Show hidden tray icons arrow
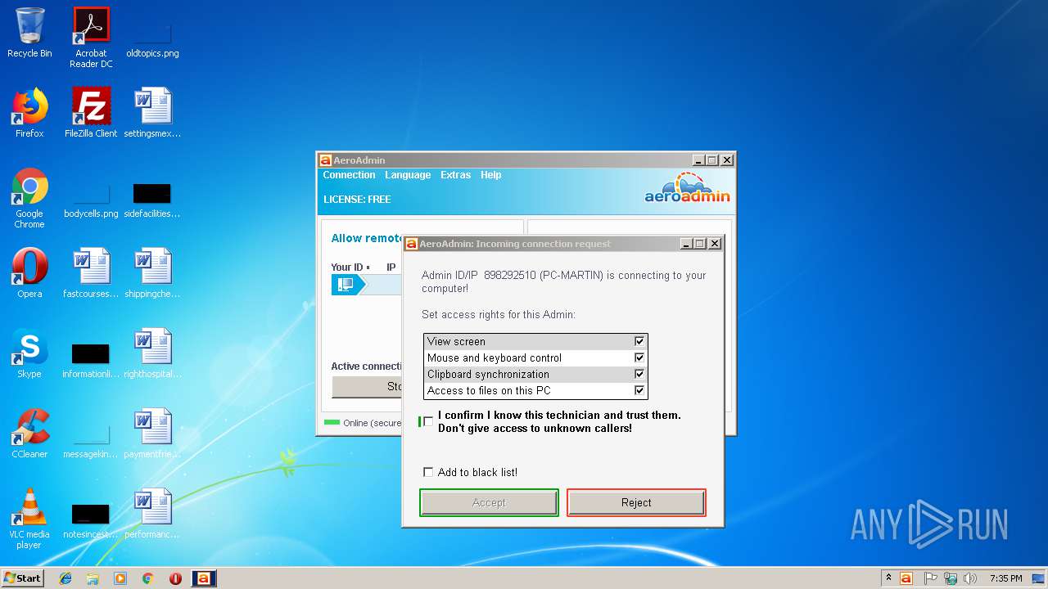Screen dimensions: 1048x589 (888, 578)
